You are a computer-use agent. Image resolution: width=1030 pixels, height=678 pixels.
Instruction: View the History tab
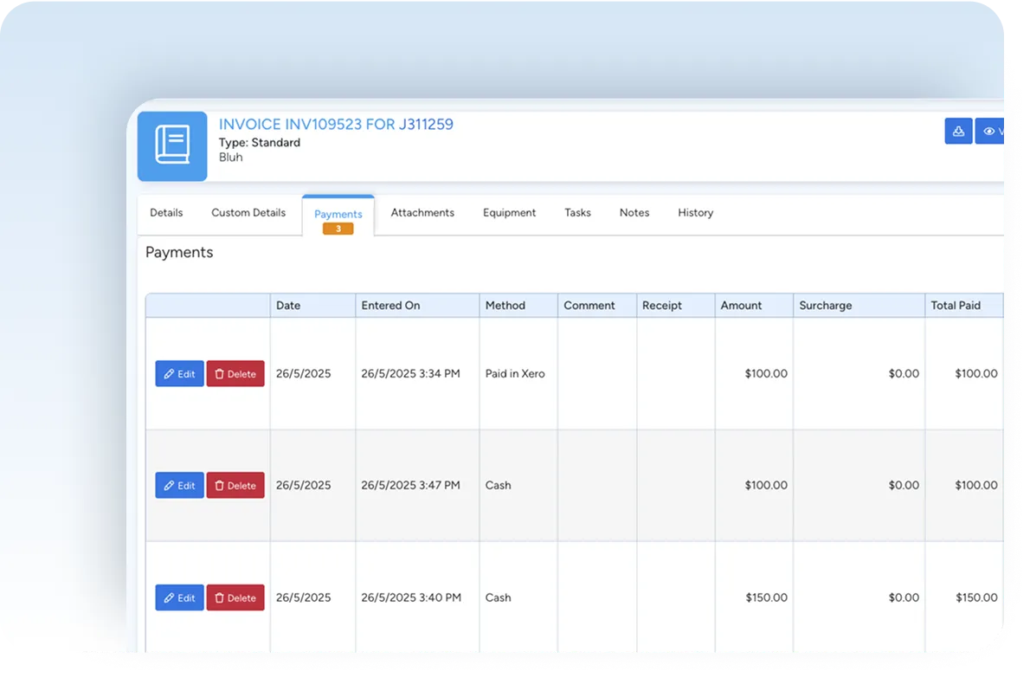pyautogui.click(x=695, y=213)
